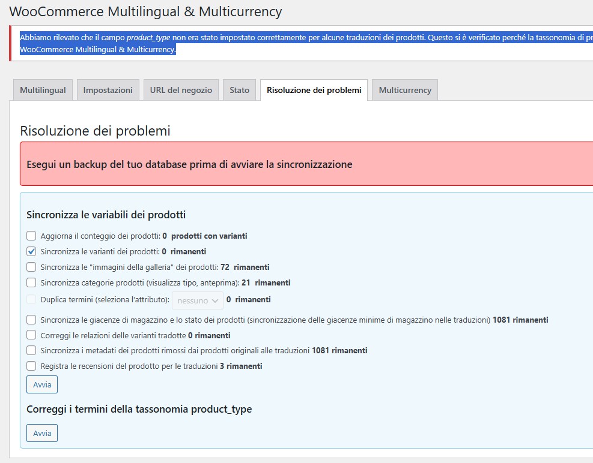This screenshot has width=593, height=463.
Task: Open the 'nessuno' attribute dropdown
Action: (x=198, y=300)
